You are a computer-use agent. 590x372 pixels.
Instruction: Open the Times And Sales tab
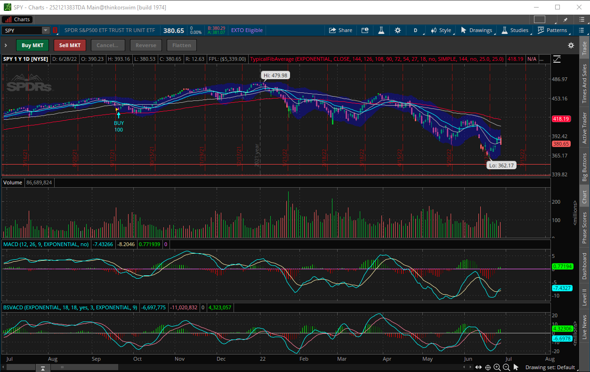click(584, 84)
